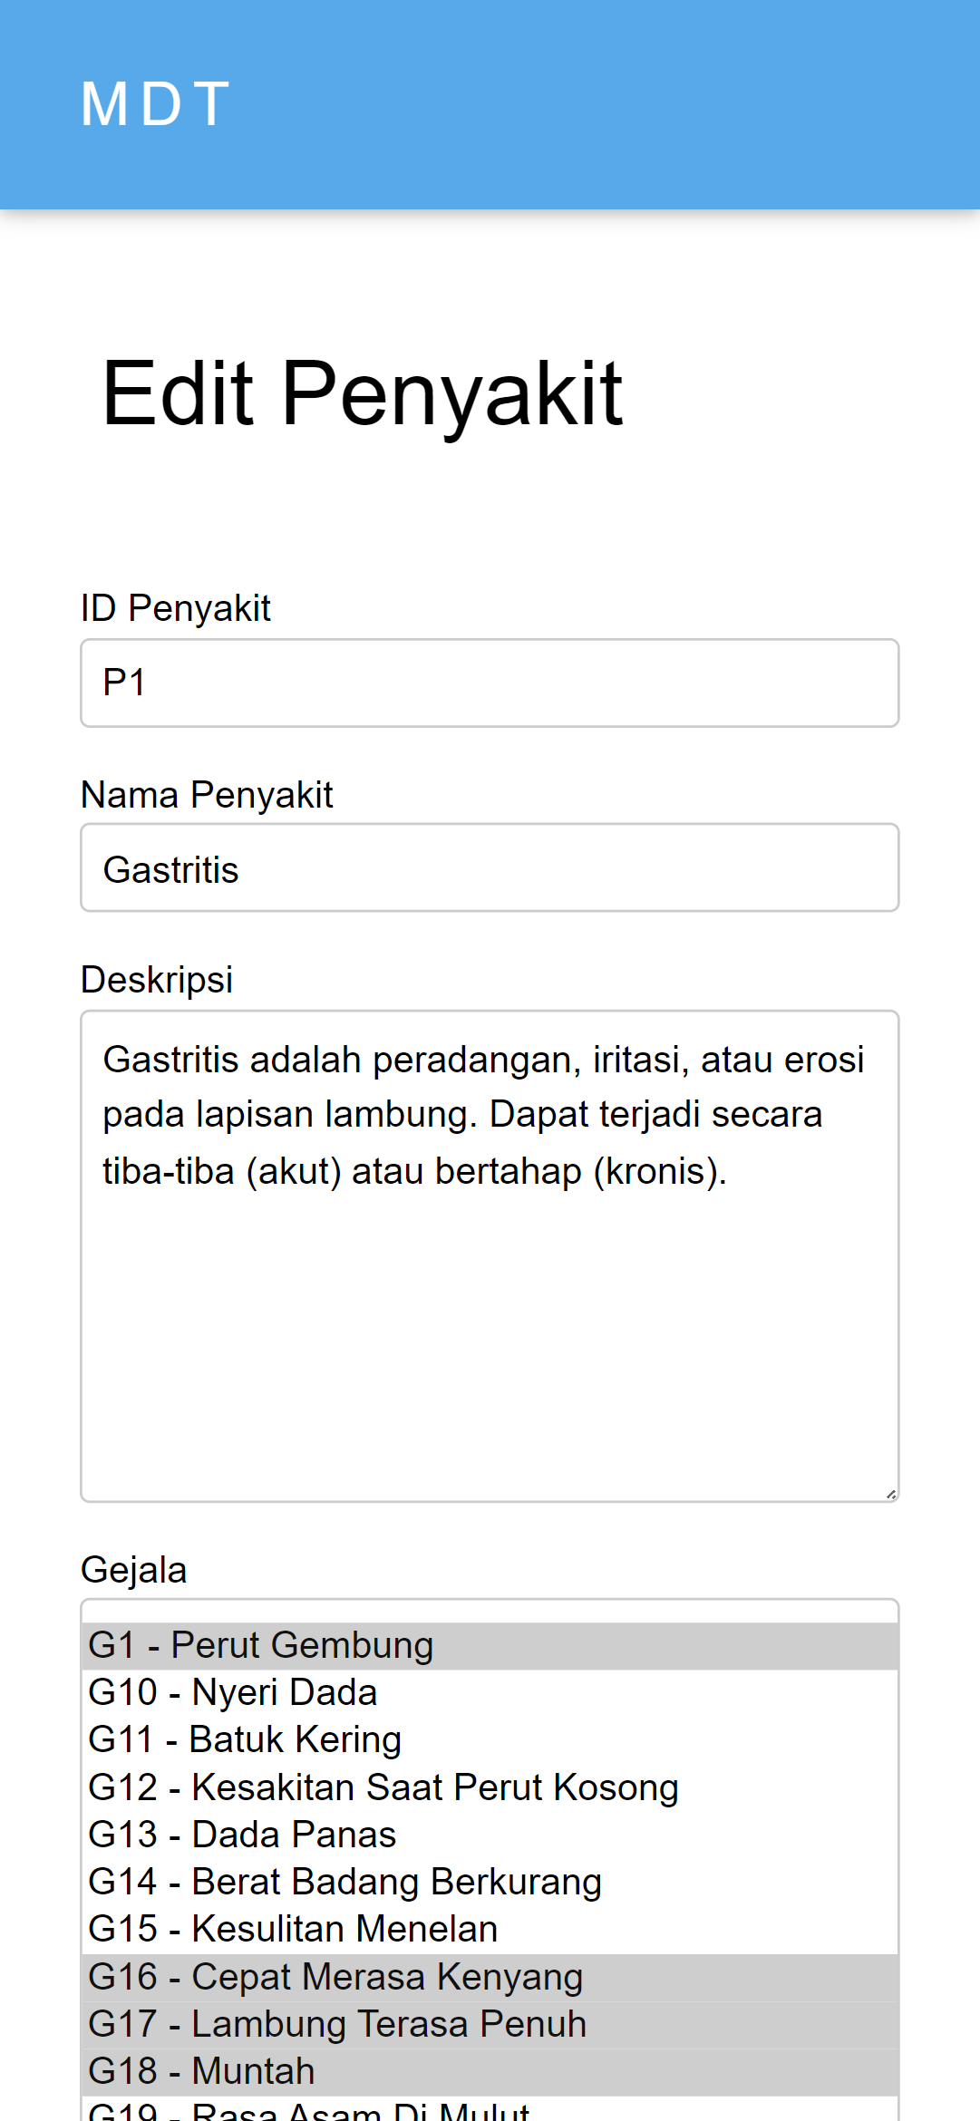This screenshot has height=2121, width=980.
Task: Pick G12 - Kesakitan Saat Perut Kosong
Action: pyautogui.click(x=490, y=1787)
